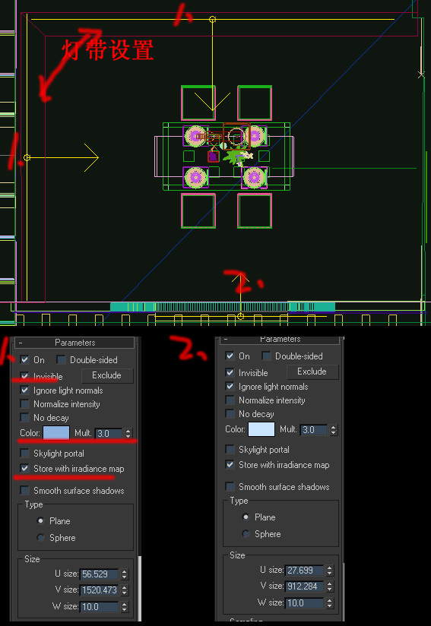Select Sphere type in right Parameters panel
The height and width of the screenshot is (626, 431).
[246, 534]
